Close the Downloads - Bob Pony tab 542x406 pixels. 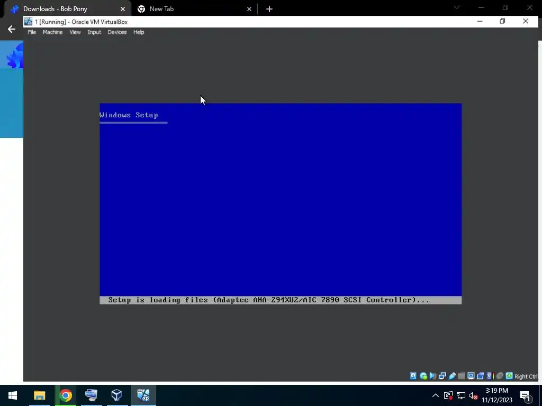(x=123, y=9)
